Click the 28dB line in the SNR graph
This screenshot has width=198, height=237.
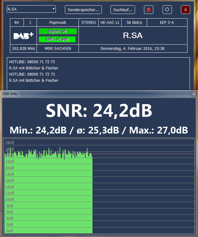point(99,143)
